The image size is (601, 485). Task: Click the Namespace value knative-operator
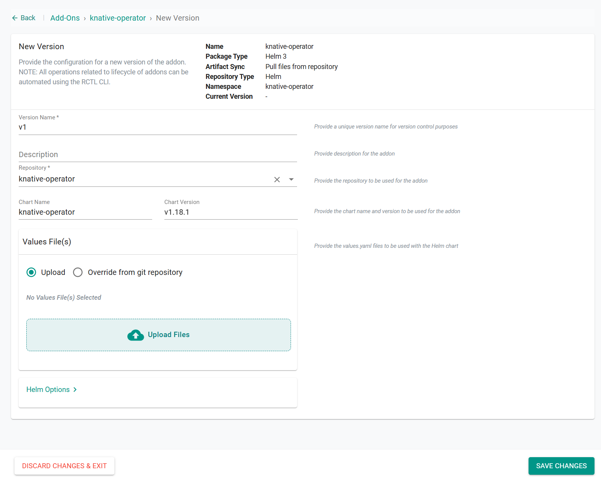(289, 87)
